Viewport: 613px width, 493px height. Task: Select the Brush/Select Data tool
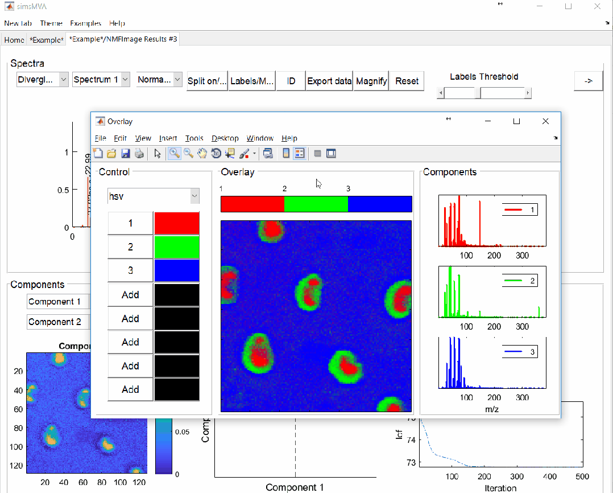click(x=244, y=153)
